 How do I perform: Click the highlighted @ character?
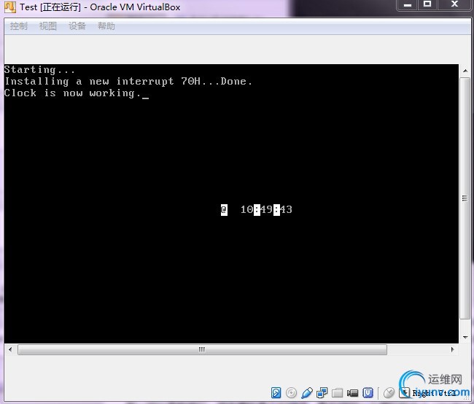tap(224, 209)
